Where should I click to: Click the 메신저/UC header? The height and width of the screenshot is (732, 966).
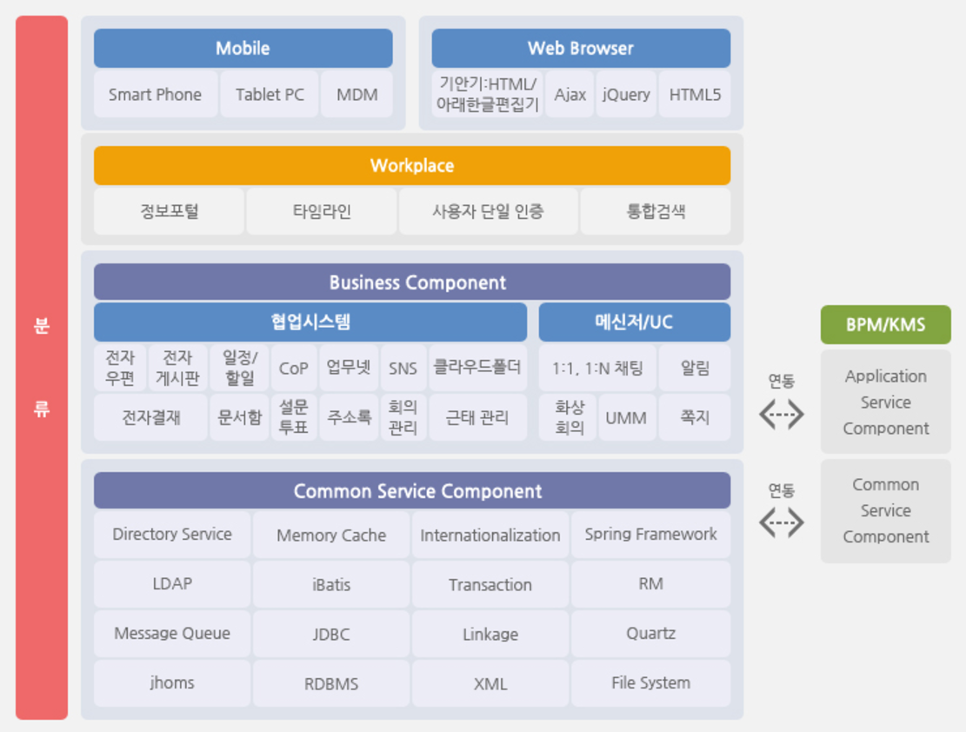tap(635, 322)
